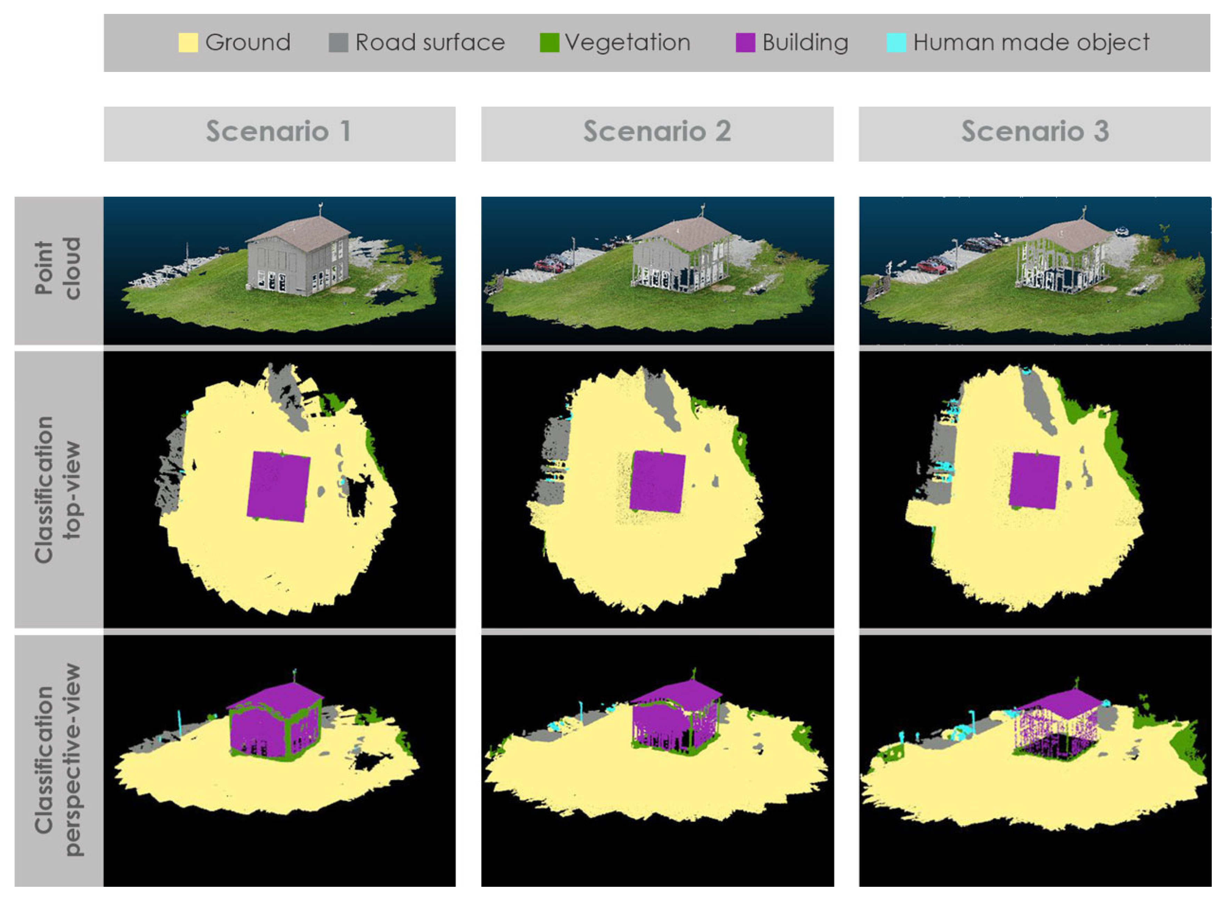This screenshot has height=900, width=1226.
Task: Click the Point cloud row label
Action: [58, 270]
